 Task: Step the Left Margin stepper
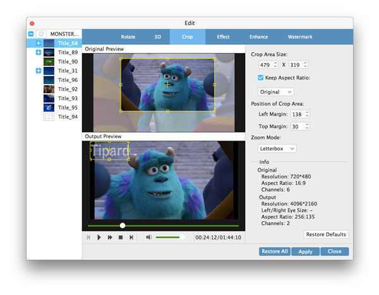point(307,114)
